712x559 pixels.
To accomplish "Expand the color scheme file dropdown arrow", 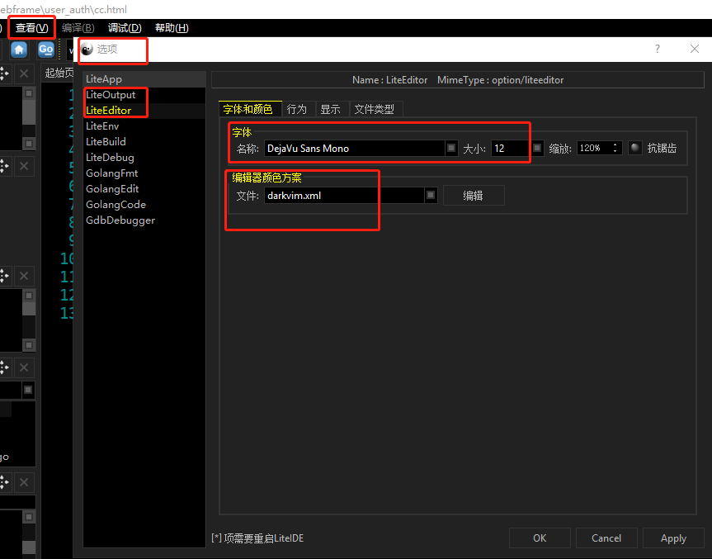I will 431,196.
